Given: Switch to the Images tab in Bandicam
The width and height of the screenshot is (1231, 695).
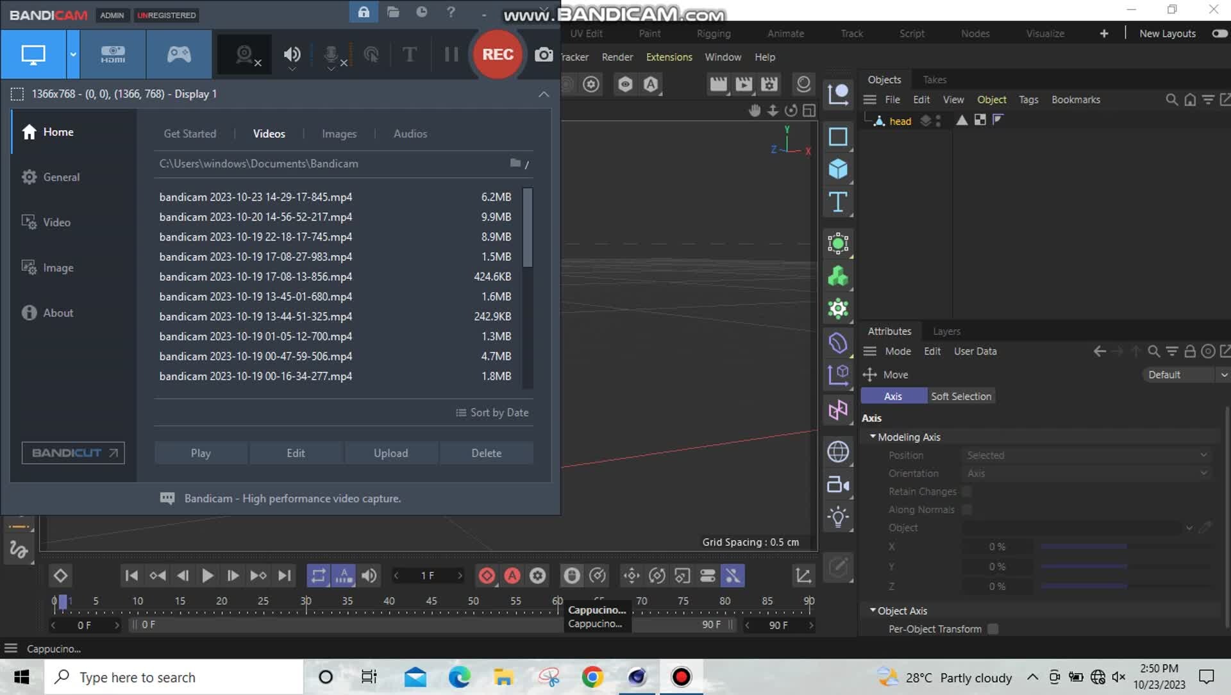Looking at the screenshot, I should click(x=339, y=133).
